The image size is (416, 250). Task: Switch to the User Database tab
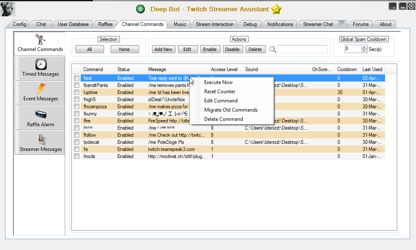pyautogui.click(x=73, y=24)
